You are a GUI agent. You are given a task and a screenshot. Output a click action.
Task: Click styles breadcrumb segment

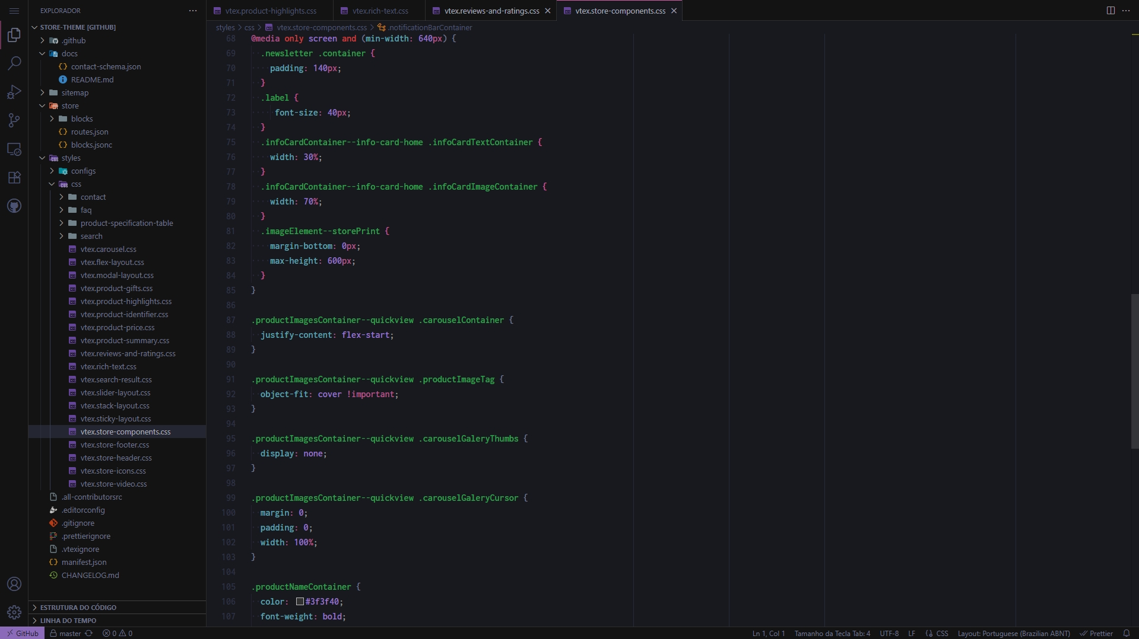pos(225,27)
